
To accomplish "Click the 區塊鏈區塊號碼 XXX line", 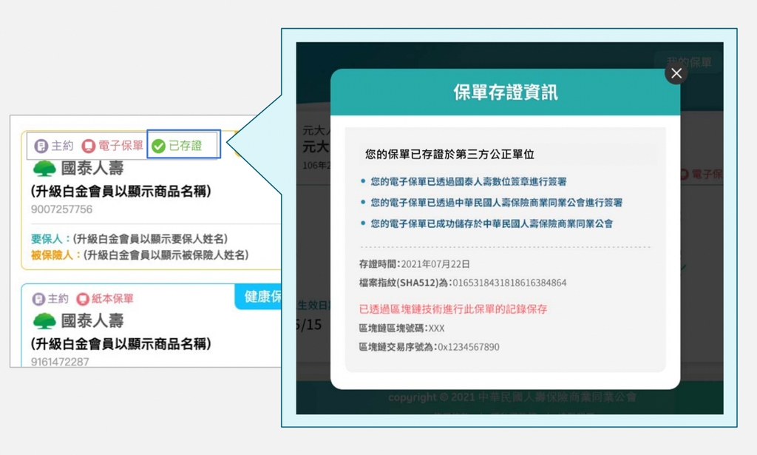I will click(x=401, y=328).
